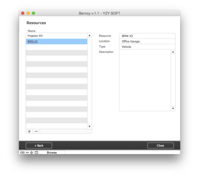Click the Description box scroll down arrow
This screenshot has width=197, height=175.
[x=173, y=109]
